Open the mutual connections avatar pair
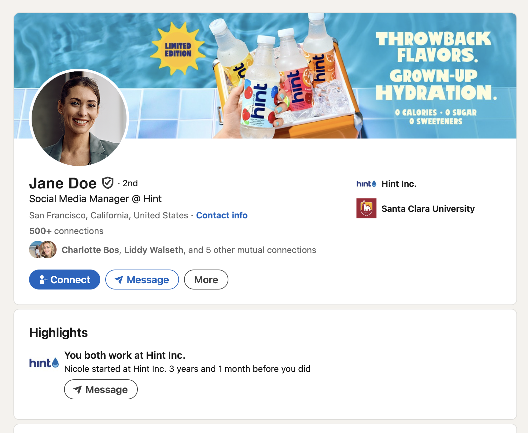This screenshot has height=433, width=528. tap(43, 250)
